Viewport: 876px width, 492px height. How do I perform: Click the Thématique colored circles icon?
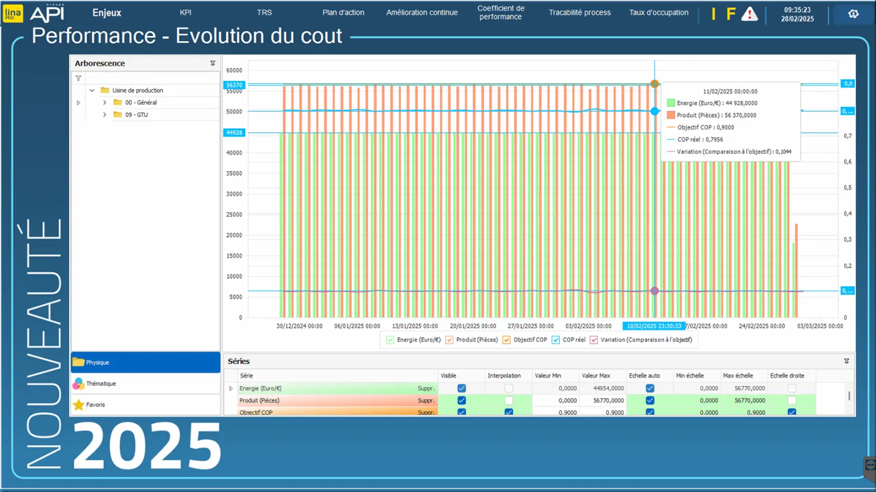point(79,384)
